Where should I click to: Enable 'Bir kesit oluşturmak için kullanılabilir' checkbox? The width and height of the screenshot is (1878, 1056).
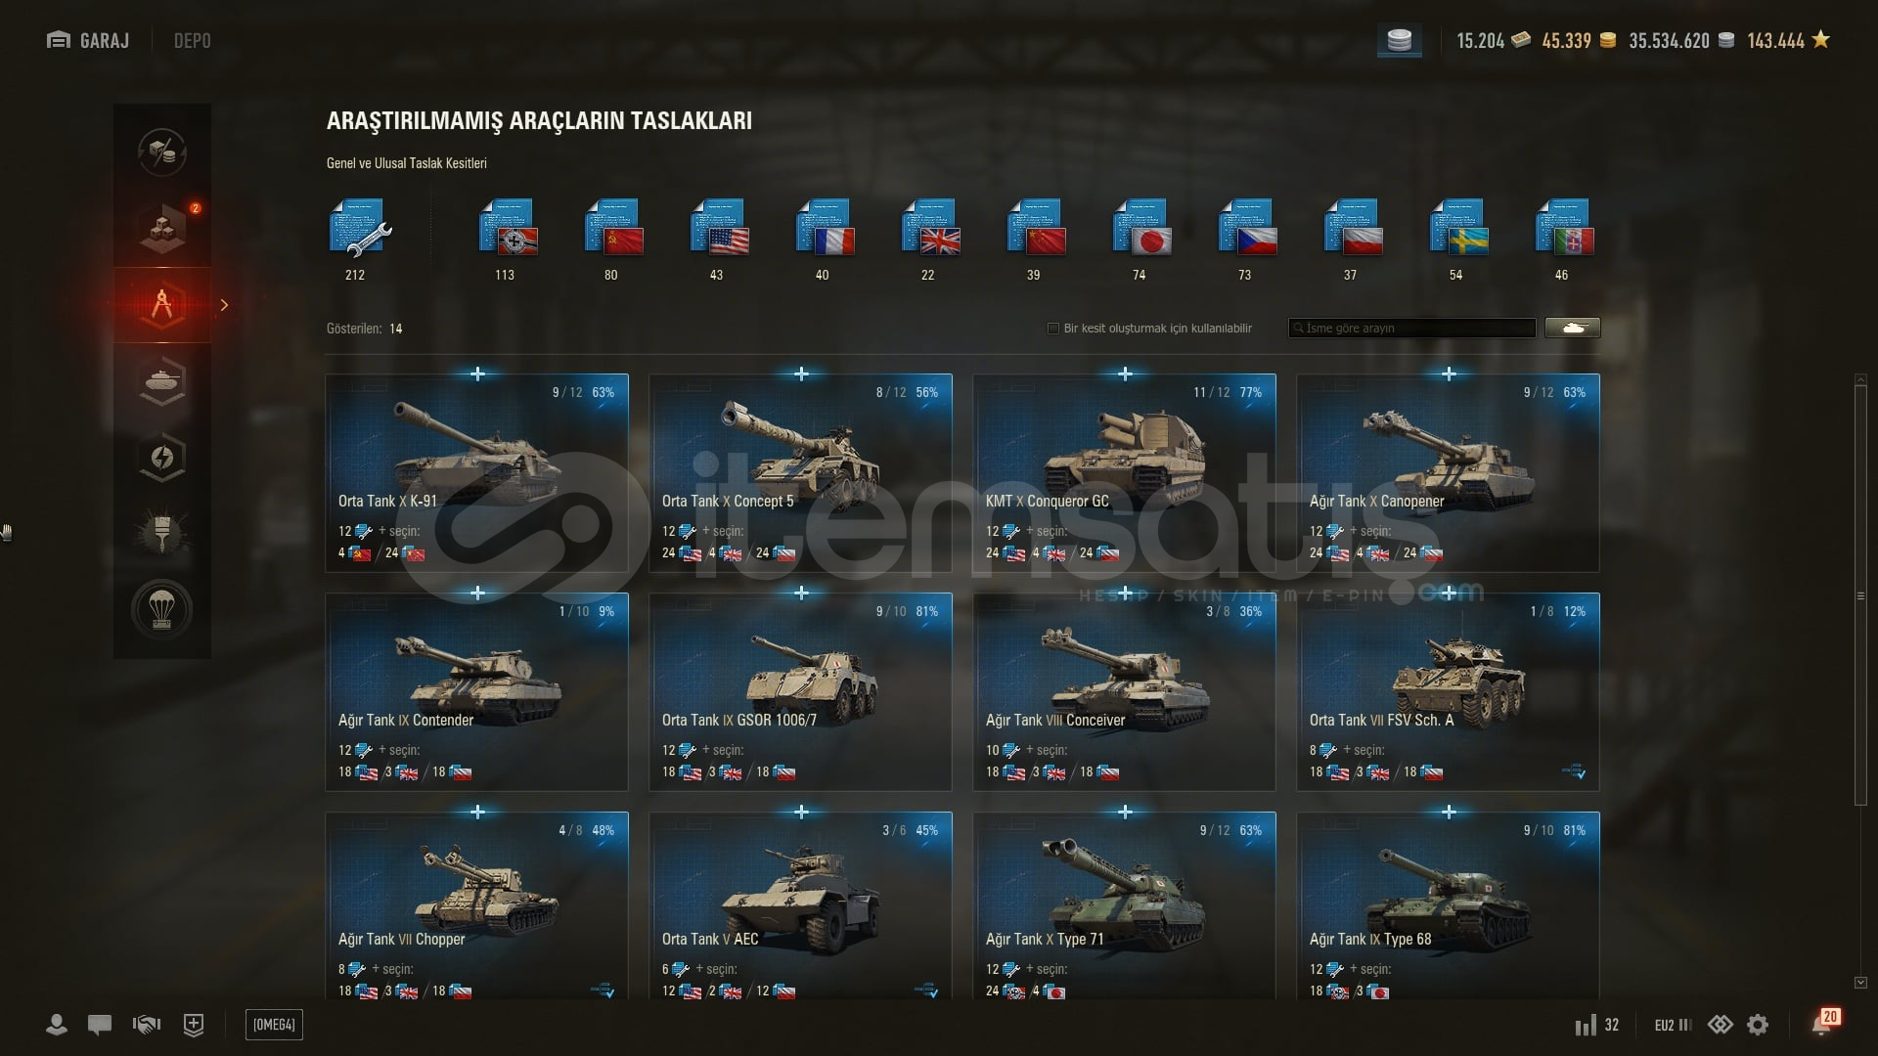click(1053, 329)
